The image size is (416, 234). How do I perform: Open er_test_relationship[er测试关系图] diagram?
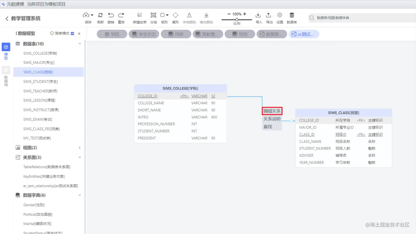tap(51, 186)
